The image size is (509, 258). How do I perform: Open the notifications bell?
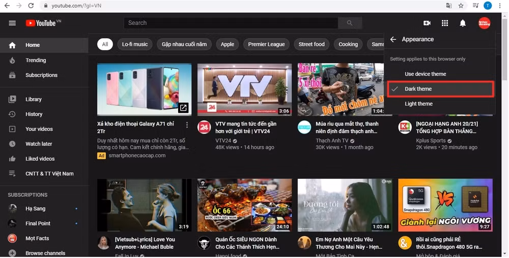pyautogui.click(x=463, y=23)
